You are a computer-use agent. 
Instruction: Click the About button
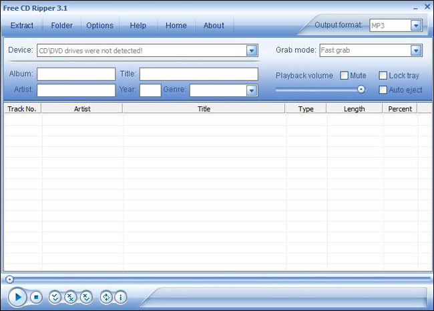(214, 25)
